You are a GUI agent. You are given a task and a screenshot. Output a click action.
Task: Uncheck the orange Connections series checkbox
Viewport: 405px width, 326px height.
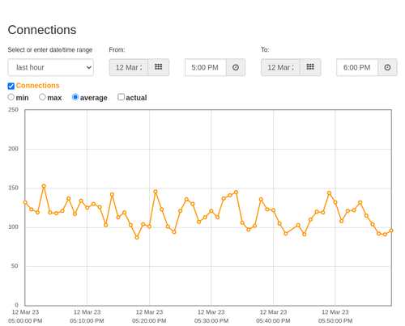click(x=11, y=86)
